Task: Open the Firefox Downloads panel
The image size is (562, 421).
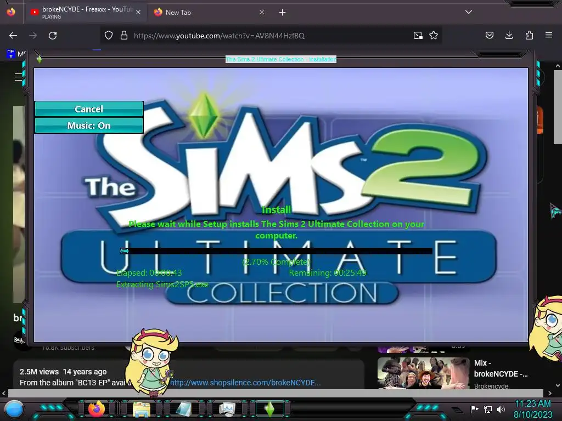Action: coord(509,35)
